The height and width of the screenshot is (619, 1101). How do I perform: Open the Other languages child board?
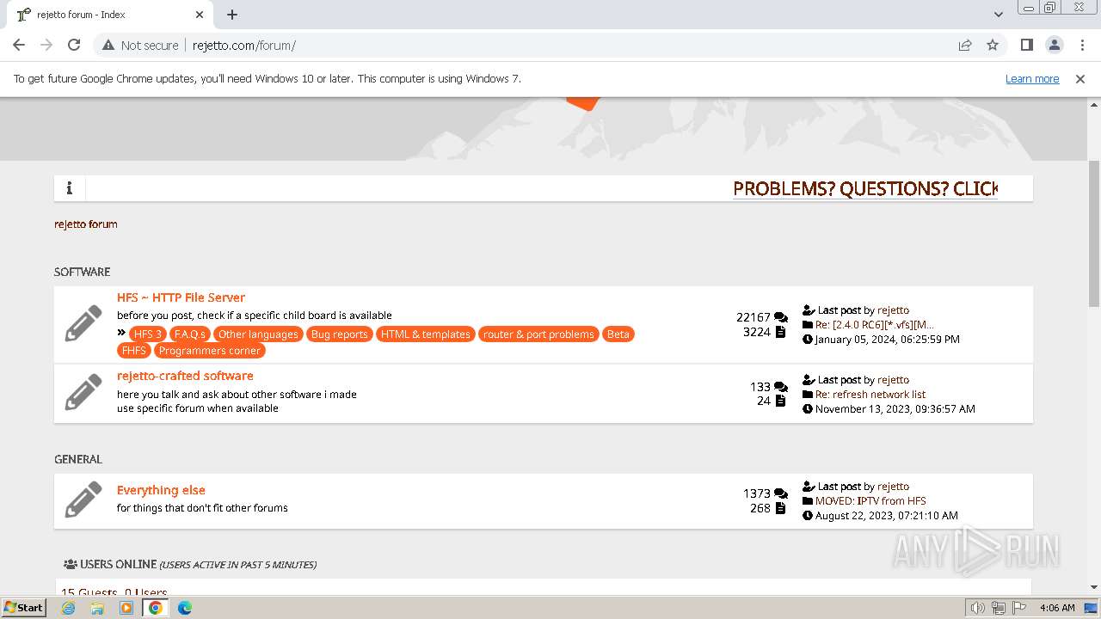pos(258,334)
